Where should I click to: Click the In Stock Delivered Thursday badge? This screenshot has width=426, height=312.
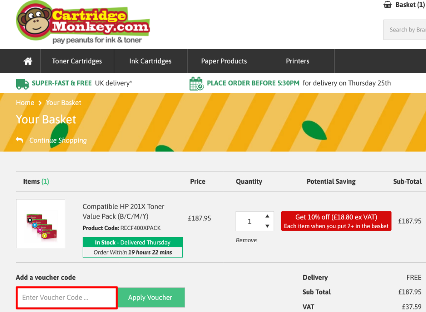[132, 242]
